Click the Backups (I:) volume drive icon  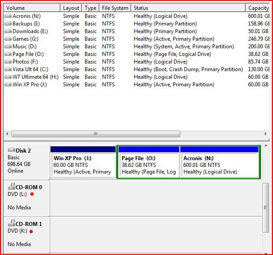point(8,24)
